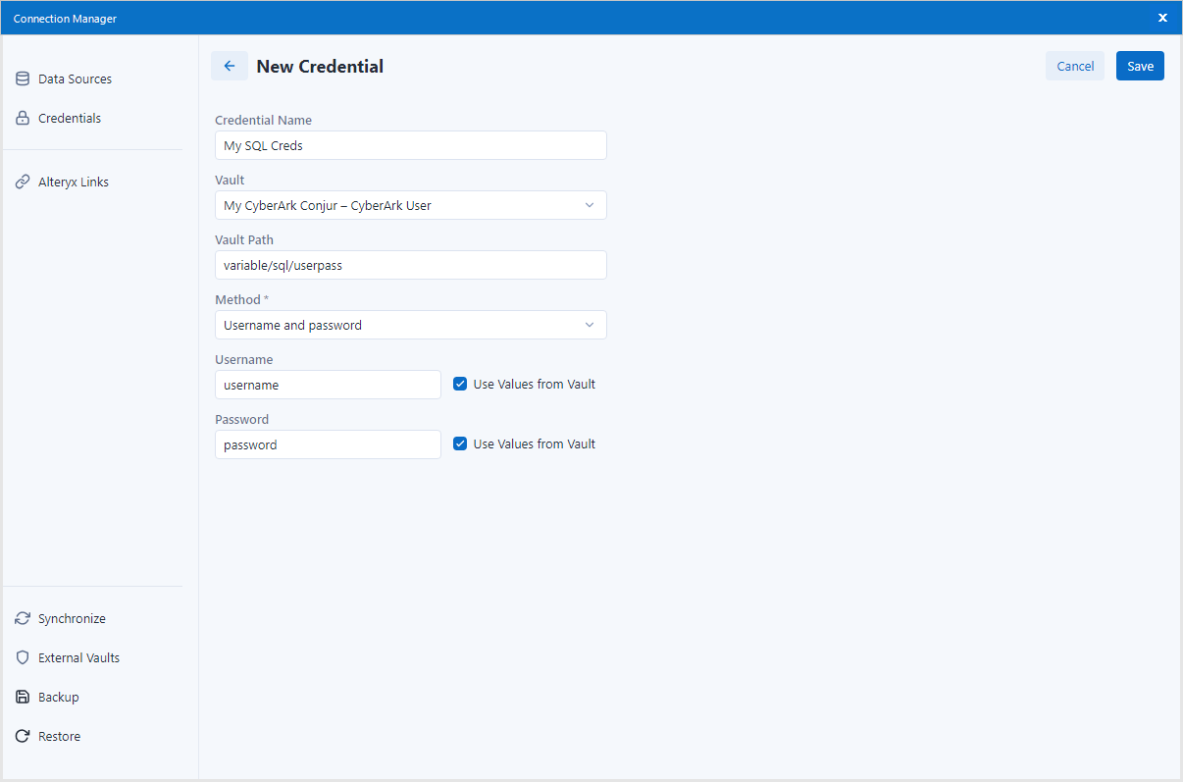Click the Alteryx Links chain icon
1183x782 pixels.
(x=22, y=182)
